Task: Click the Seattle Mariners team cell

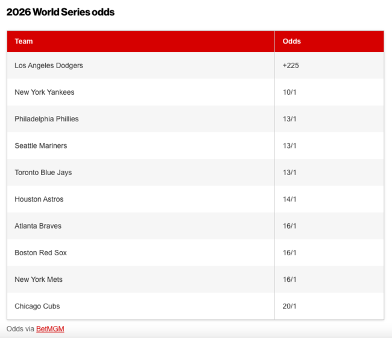Action: pyautogui.click(x=41, y=145)
